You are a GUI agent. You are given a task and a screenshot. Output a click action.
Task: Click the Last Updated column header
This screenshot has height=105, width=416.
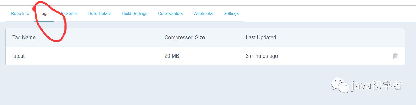coord(261,37)
